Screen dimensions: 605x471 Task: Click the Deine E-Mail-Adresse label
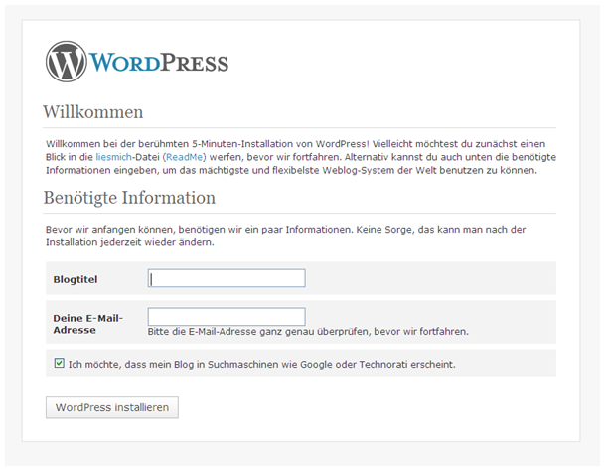click(88, 324)
